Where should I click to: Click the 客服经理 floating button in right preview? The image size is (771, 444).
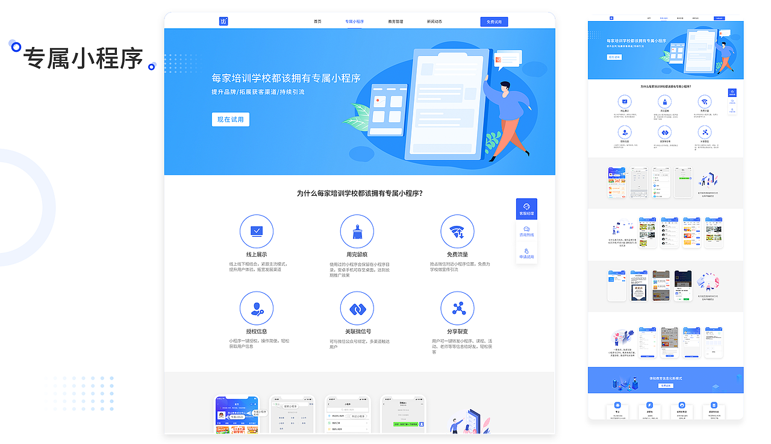pos(732,93)
